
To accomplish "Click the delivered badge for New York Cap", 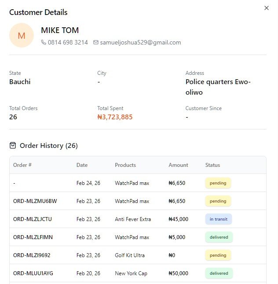I will 219,273.
